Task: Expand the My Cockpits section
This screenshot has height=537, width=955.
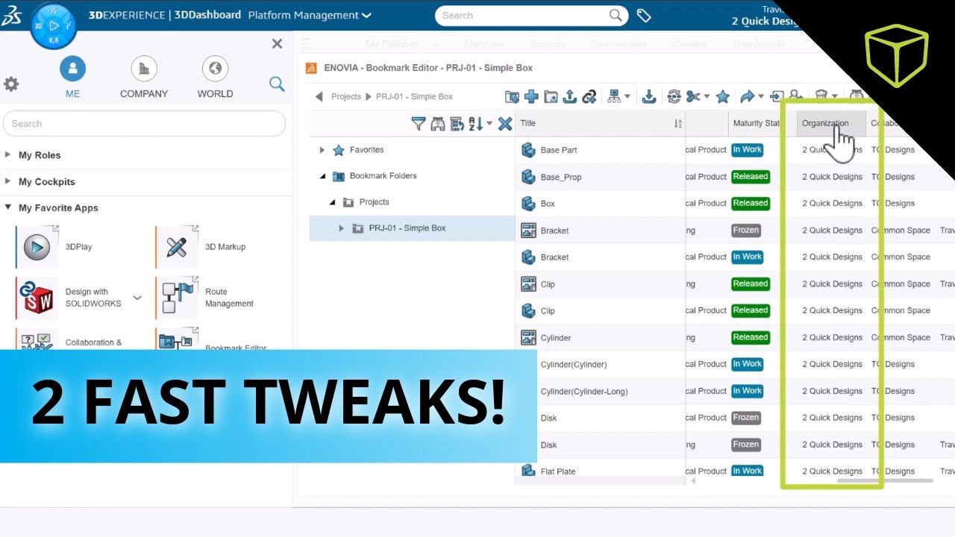Action: (8, 181)
